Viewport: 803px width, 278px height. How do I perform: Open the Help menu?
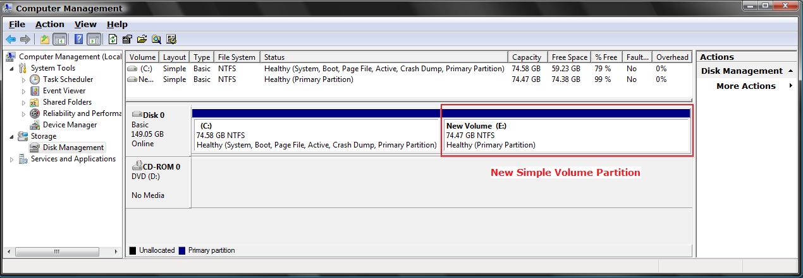tap(117, 24)
